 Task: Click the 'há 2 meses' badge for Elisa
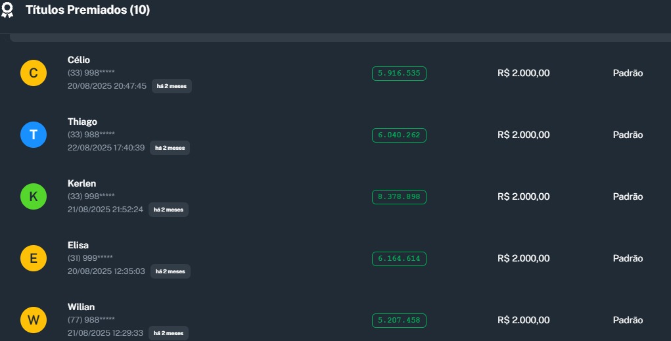170,271
